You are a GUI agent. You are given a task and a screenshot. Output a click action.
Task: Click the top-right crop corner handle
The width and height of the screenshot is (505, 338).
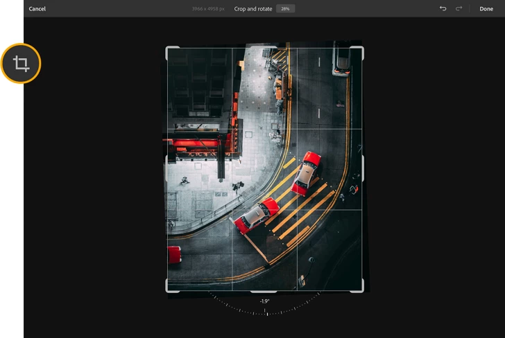(361, 49)
